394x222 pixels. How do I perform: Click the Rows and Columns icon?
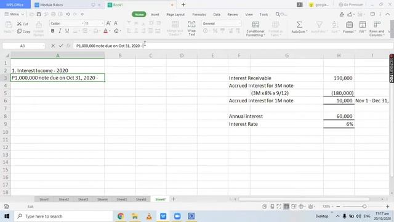(x=377, y=25)
